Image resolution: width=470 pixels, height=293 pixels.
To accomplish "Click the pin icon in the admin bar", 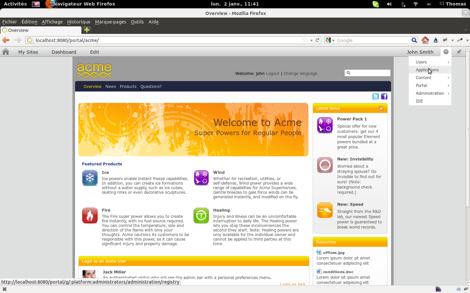I will coord(459,52).
